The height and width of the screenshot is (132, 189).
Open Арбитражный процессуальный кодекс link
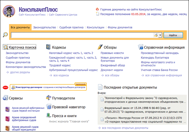(x=73, y=70)
